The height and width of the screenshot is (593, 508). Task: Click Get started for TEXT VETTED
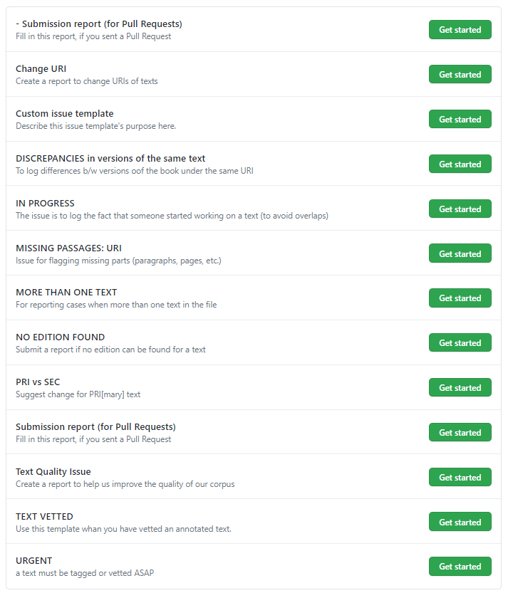pyautogui.click(x=460, y=523)
